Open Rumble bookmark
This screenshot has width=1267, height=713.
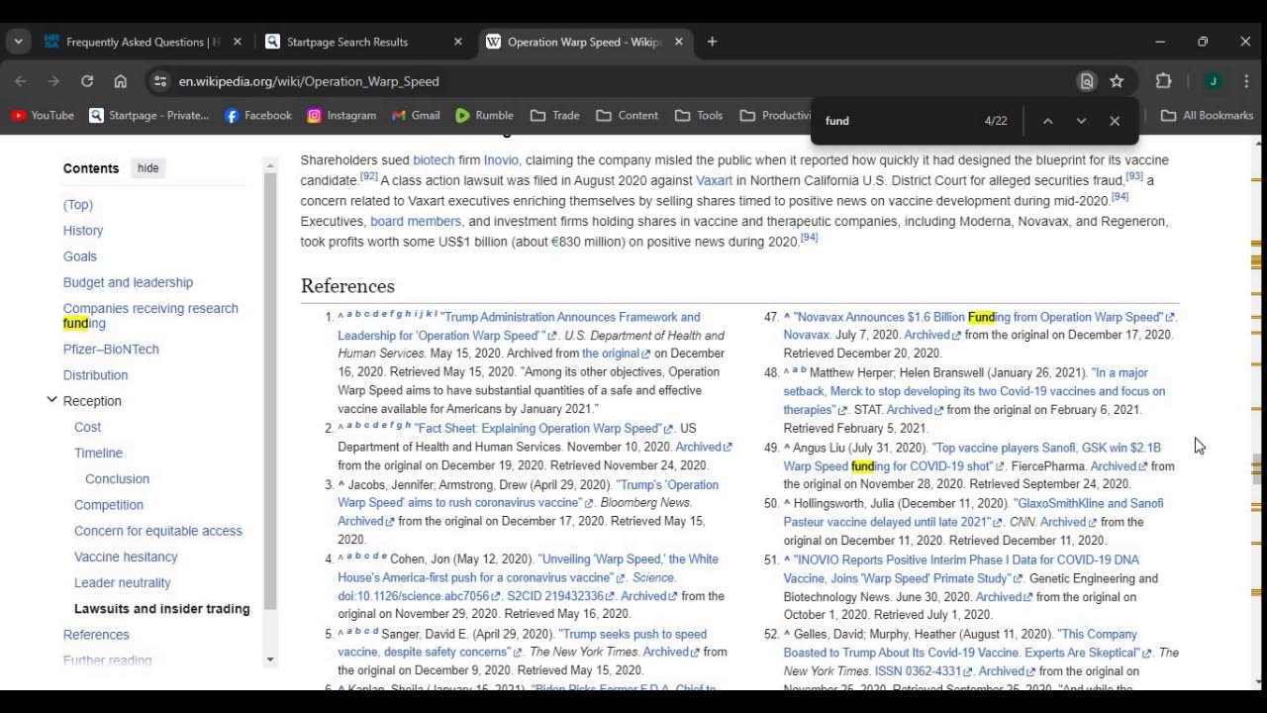(484, 115)
